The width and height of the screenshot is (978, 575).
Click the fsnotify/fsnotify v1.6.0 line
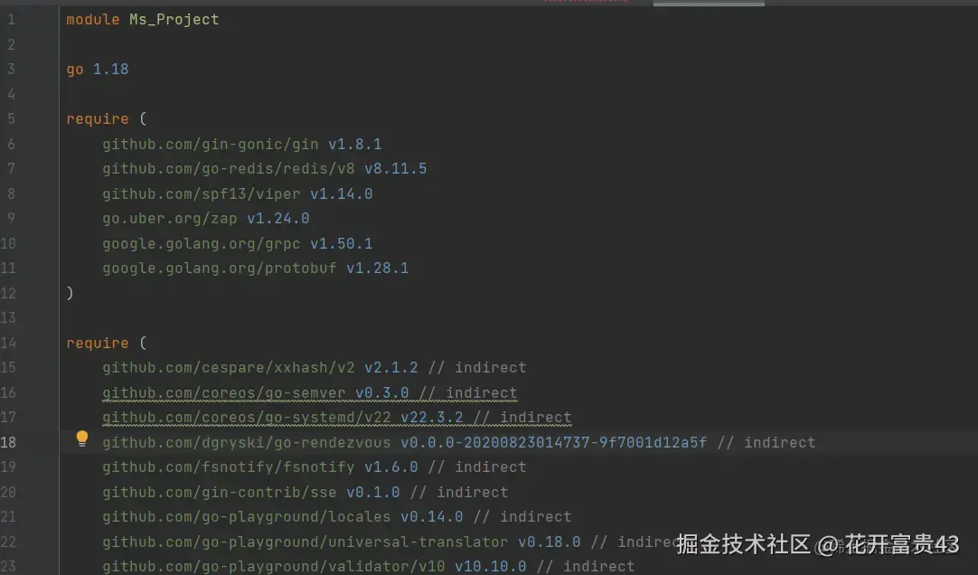[x=315, y=467]
